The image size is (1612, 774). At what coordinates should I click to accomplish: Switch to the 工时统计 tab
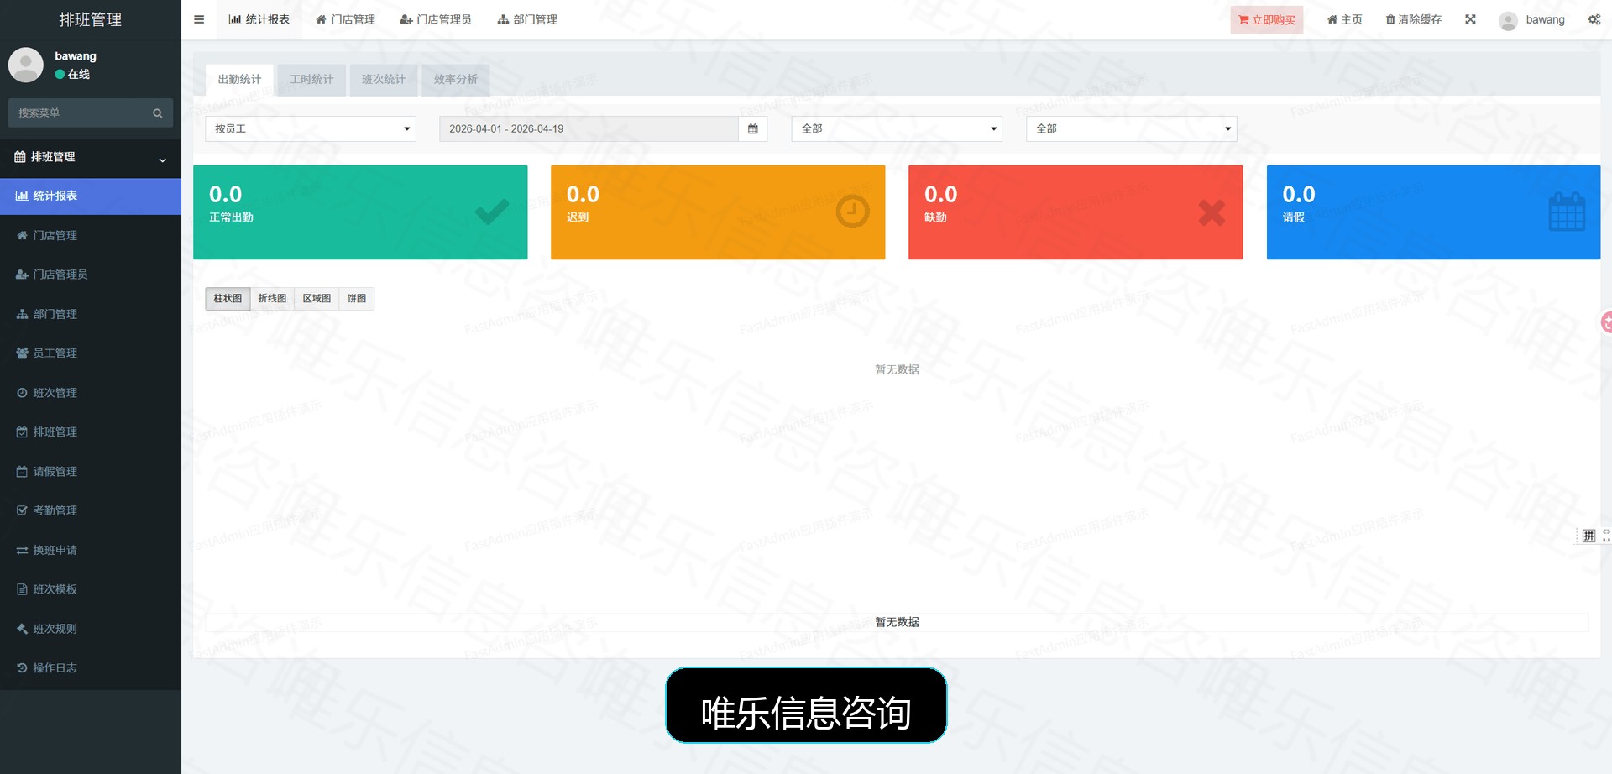tap(311, 80)
